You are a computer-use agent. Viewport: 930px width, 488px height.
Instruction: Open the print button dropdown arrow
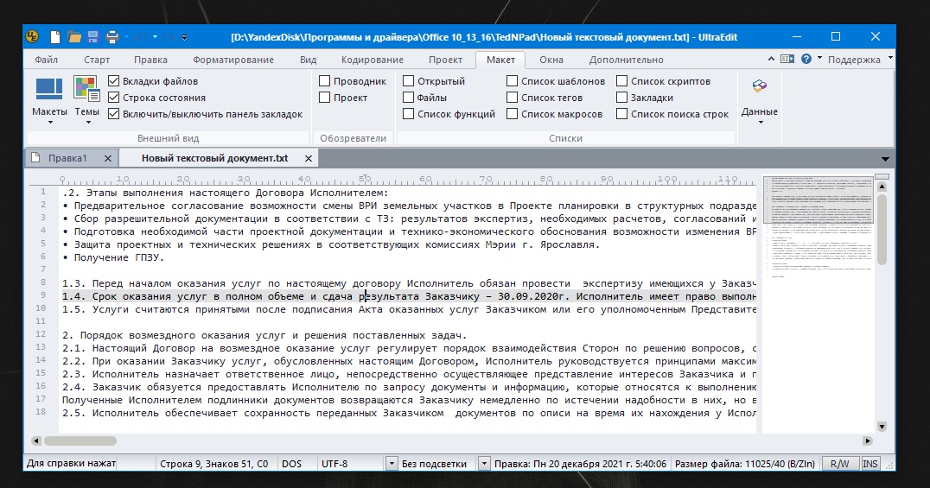pos(126,37)
